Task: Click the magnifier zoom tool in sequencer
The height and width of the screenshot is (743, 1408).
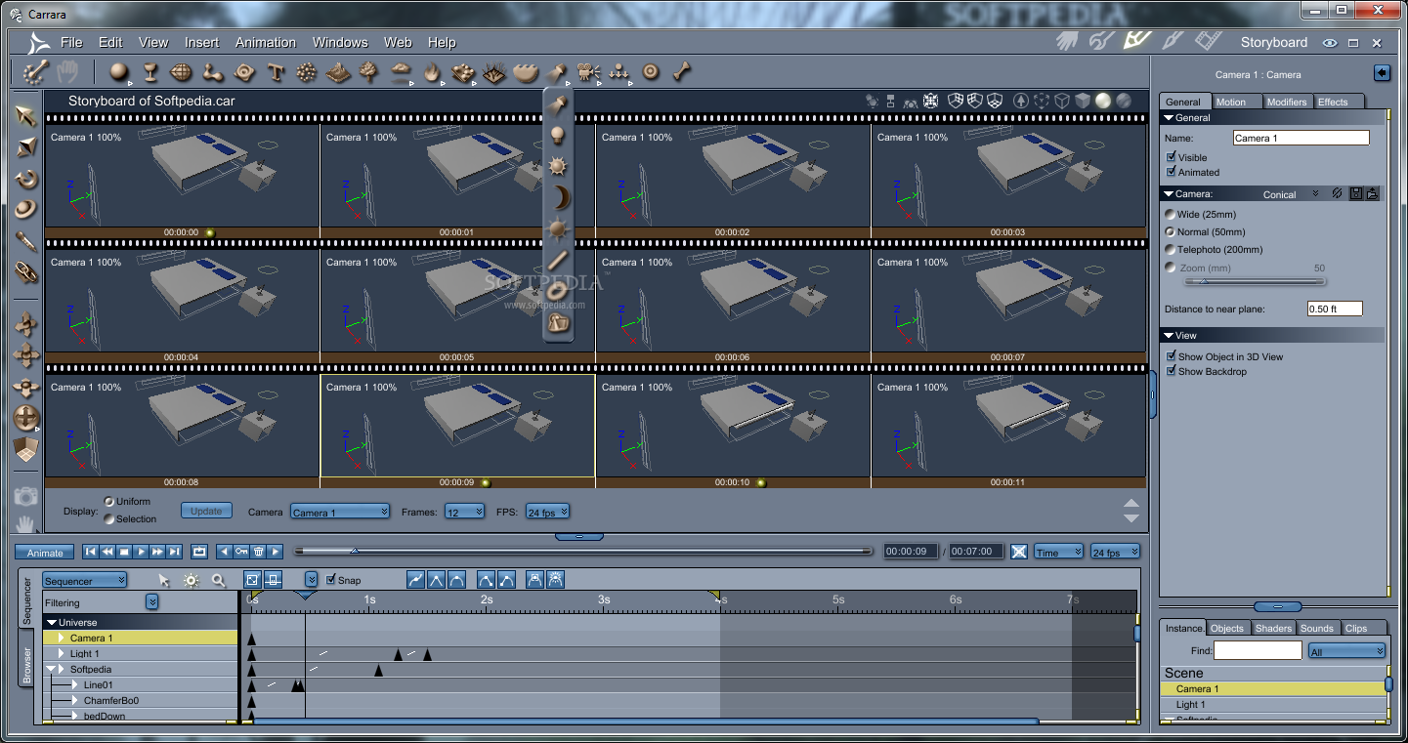Action: click(x=218, y=580)
